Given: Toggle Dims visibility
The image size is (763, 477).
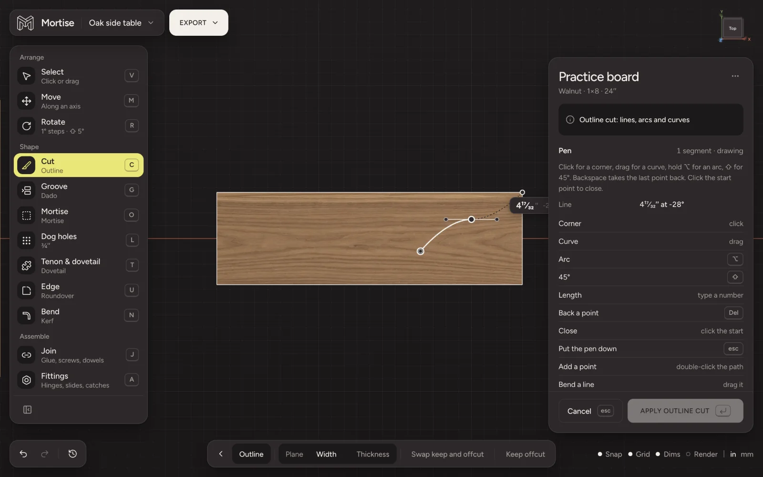Looking at the screenshot, I should (x=668, y=454).
